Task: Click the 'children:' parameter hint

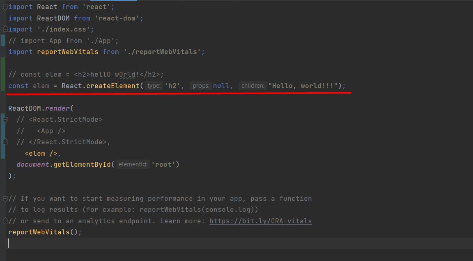Action: coord(253,86)
